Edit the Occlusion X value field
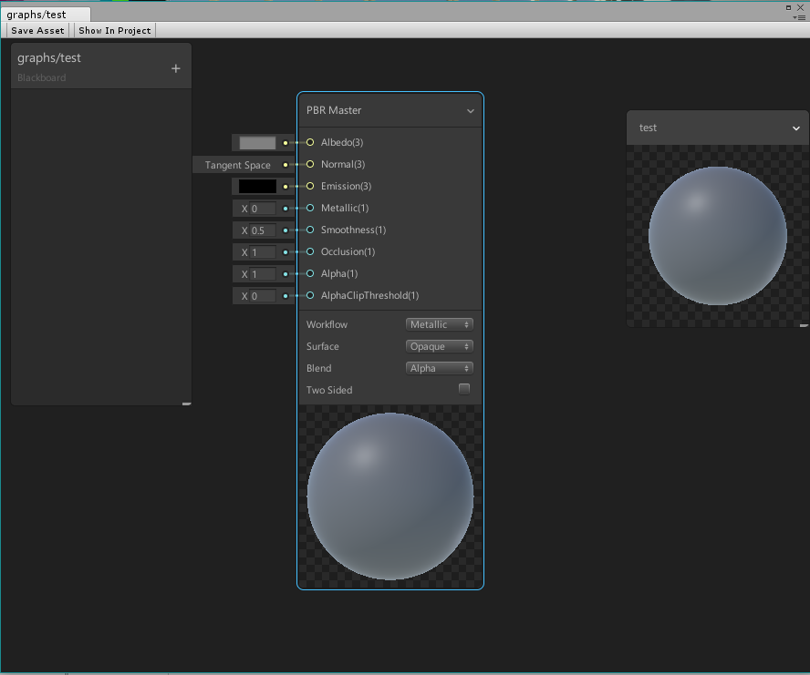810x675 pixels. 263,252
